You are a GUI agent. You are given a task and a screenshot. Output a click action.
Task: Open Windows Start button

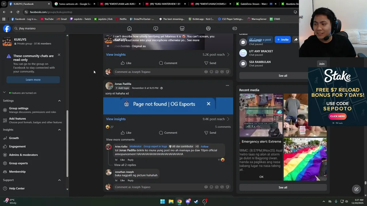(163, 201)
